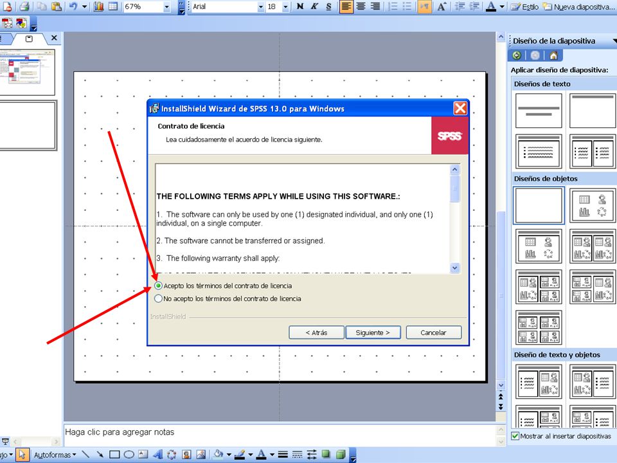Open the Dash Style icon
617x463 pixels.
coord(297,455)
